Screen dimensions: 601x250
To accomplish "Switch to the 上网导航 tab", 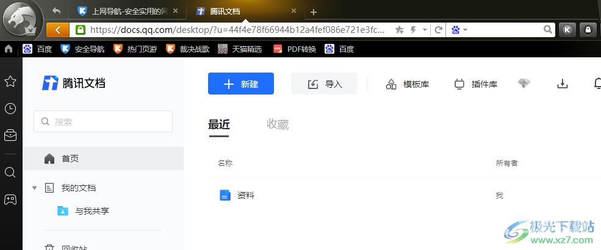I will [128, 11].
